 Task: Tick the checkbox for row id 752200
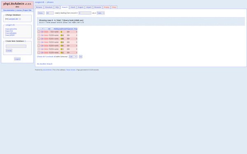tap(39, 35)
